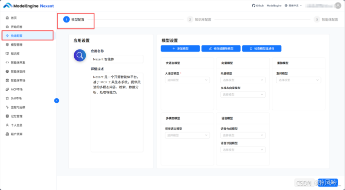Click the ModelEngine Nexent logo
The width and height of the screenshot is (345, 190).
coord(28,5)
